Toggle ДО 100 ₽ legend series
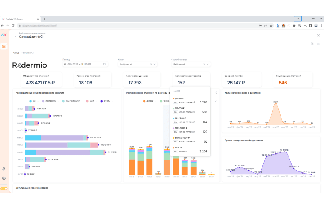This screenshot has height=209, width=324. (x=148, y=101)
